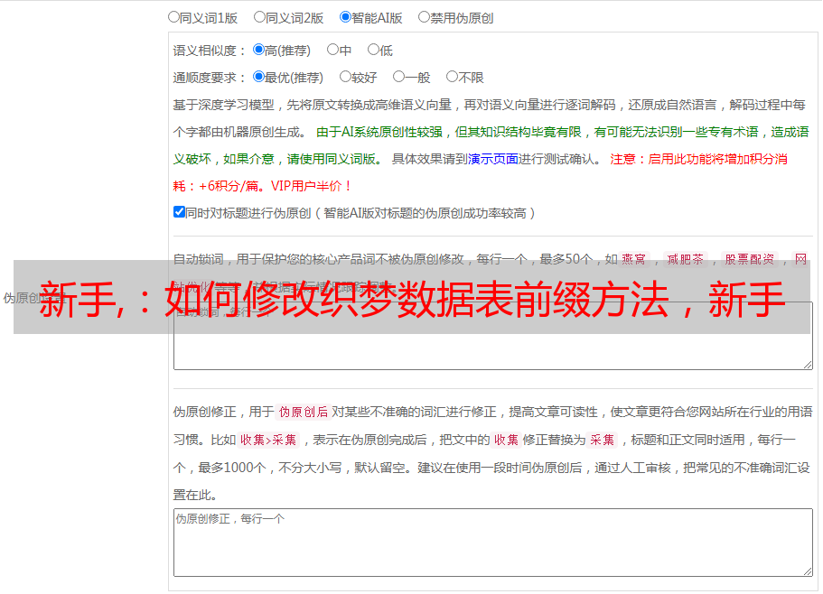Click the 自动锁词 text area

coord(493,336)
